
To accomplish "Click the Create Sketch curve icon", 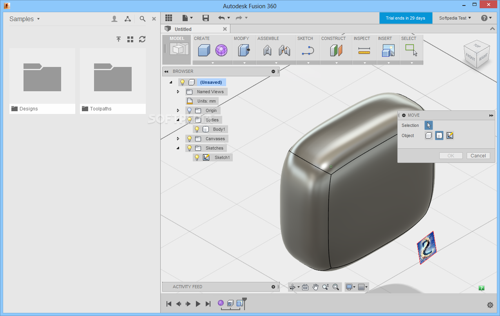I will 308,51.
